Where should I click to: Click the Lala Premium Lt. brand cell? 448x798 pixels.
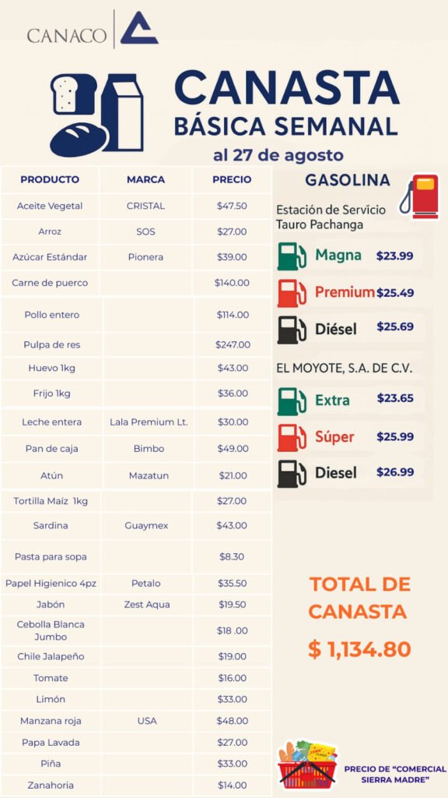(x=149, y=422)
